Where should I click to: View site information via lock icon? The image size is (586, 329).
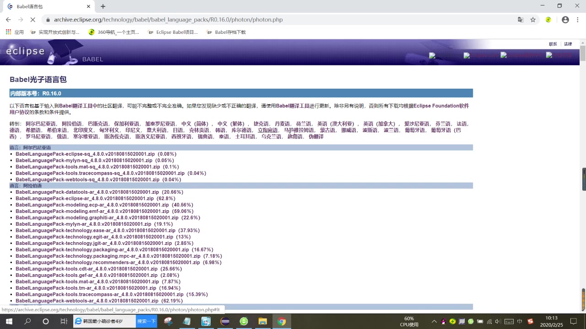click(48, 20)
